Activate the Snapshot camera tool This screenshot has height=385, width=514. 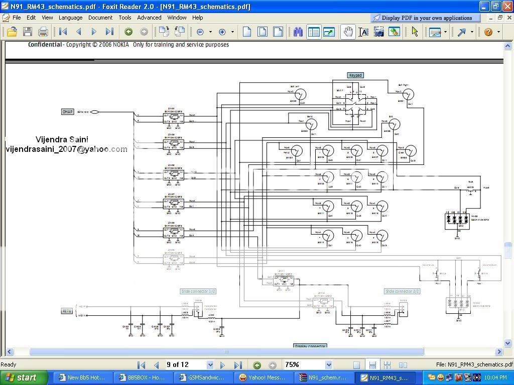coord(379,32)
